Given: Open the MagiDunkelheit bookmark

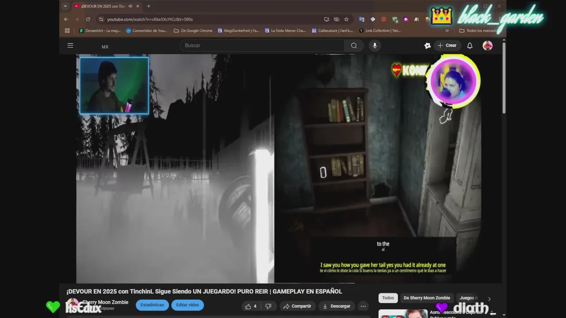Looking at the screenshot, I should 238,30.
